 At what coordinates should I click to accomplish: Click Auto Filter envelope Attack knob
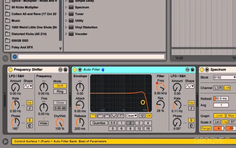(x=80, y=105)
